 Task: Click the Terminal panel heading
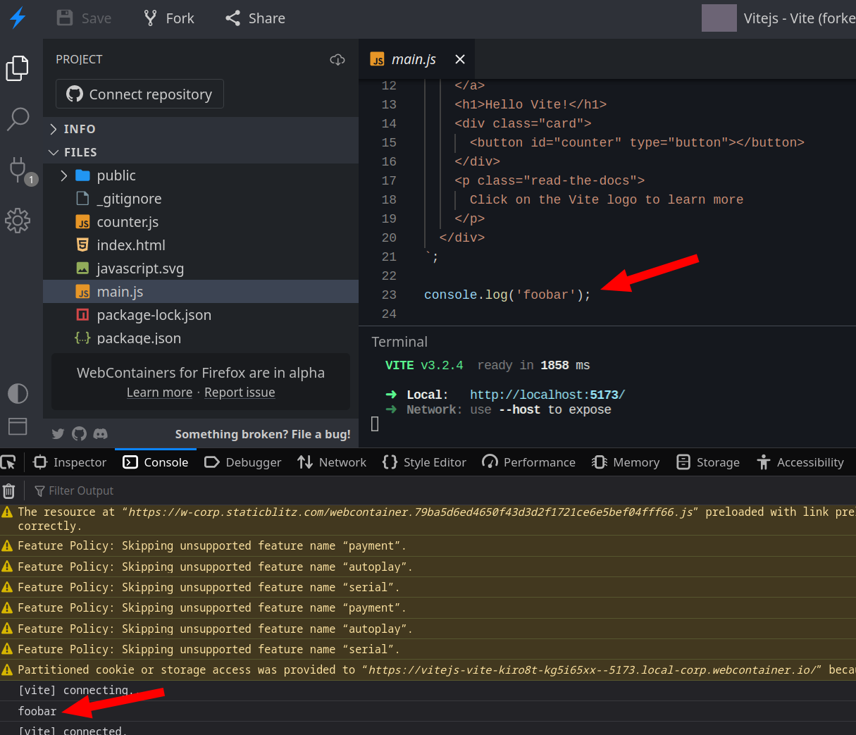tap(399, 342)
